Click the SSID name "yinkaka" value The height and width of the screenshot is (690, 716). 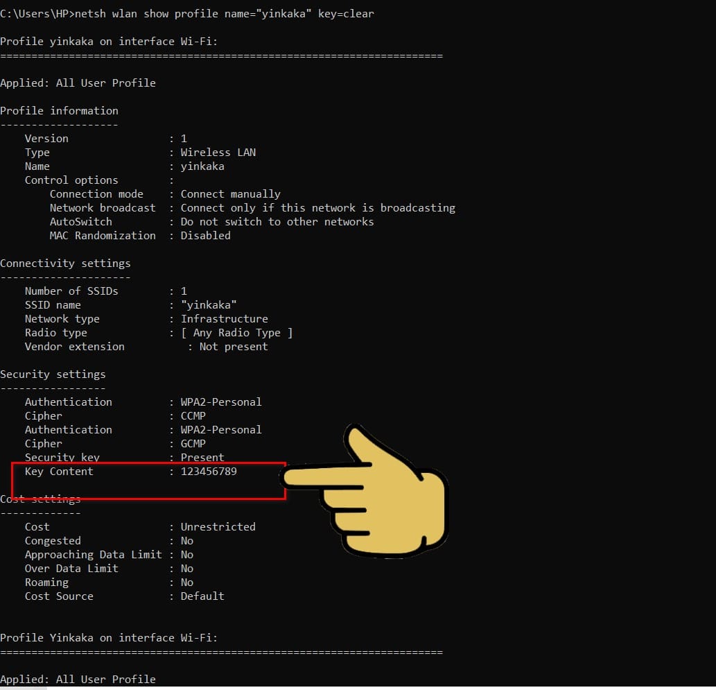(209, 305)
